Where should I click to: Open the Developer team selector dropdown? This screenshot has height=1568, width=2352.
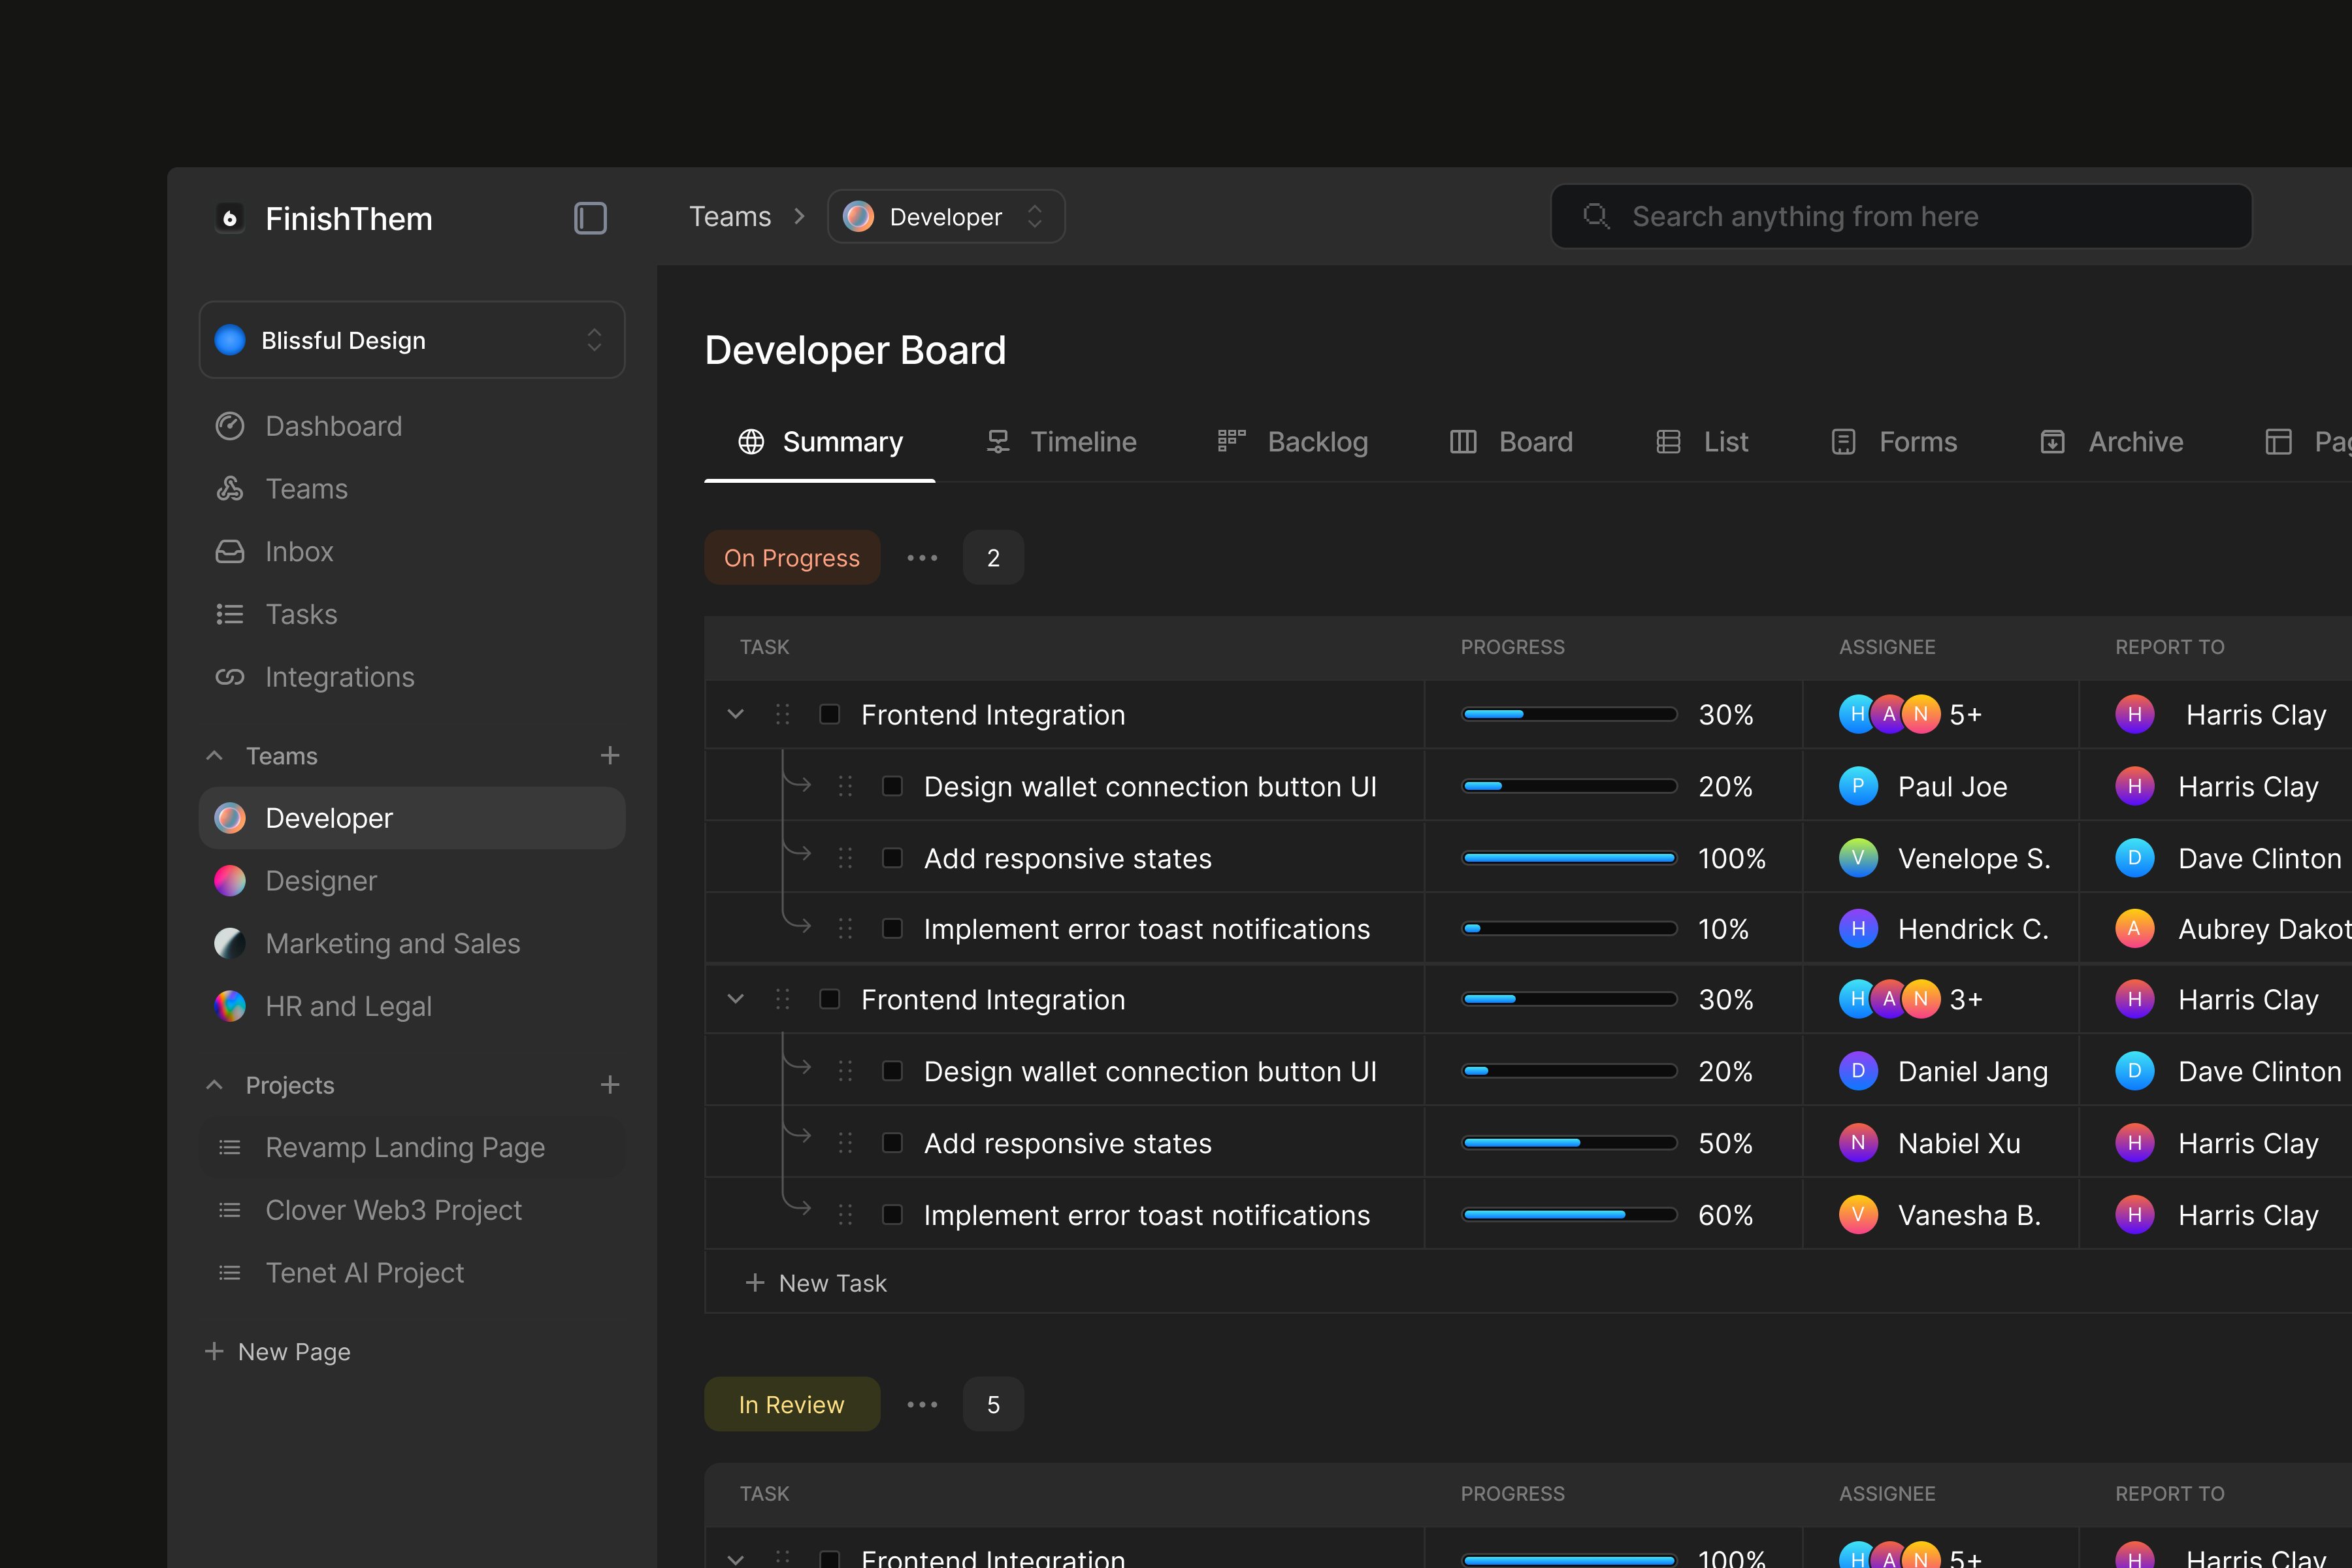(946, 217)
